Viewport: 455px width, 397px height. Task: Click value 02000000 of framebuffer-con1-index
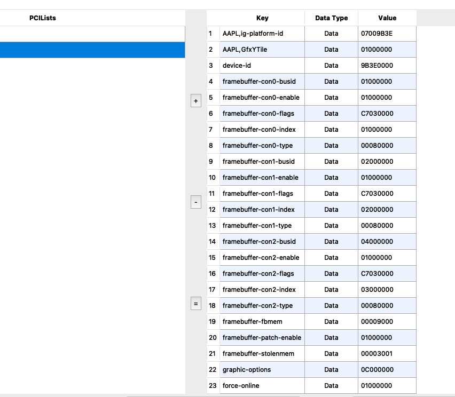[387, 210]
